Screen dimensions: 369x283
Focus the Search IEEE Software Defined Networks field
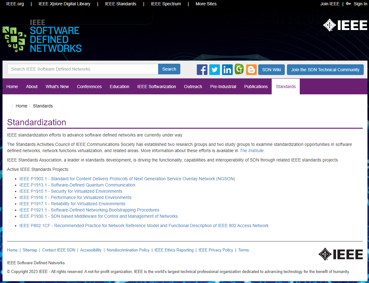(x=83, y=69)
